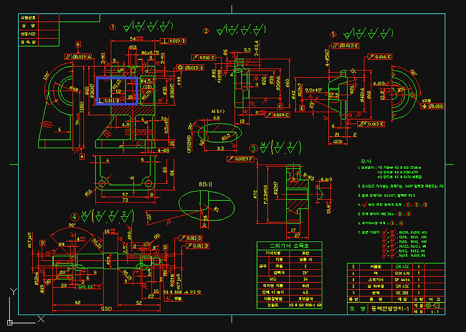Select the concentricity frame Ø0.015 B
This screenshot has height=332, width=466.
190,68
